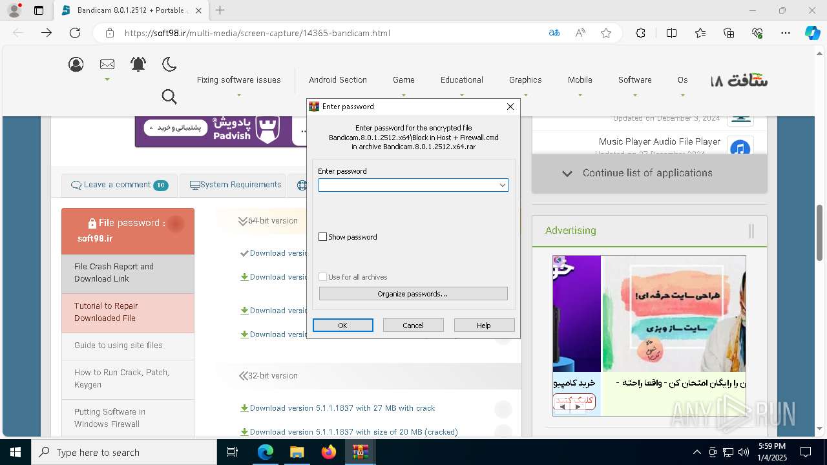Open Windows Start menu
827x465 pixels.
(x=16, y=452)
